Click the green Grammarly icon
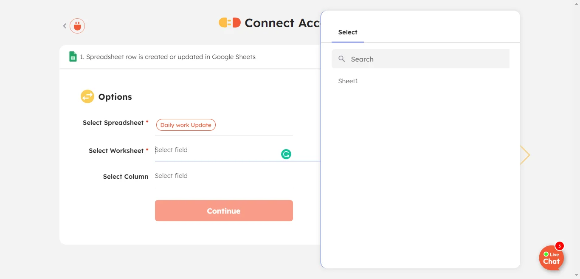This screenshot has height=279, width=580. (x=286, y=154)
